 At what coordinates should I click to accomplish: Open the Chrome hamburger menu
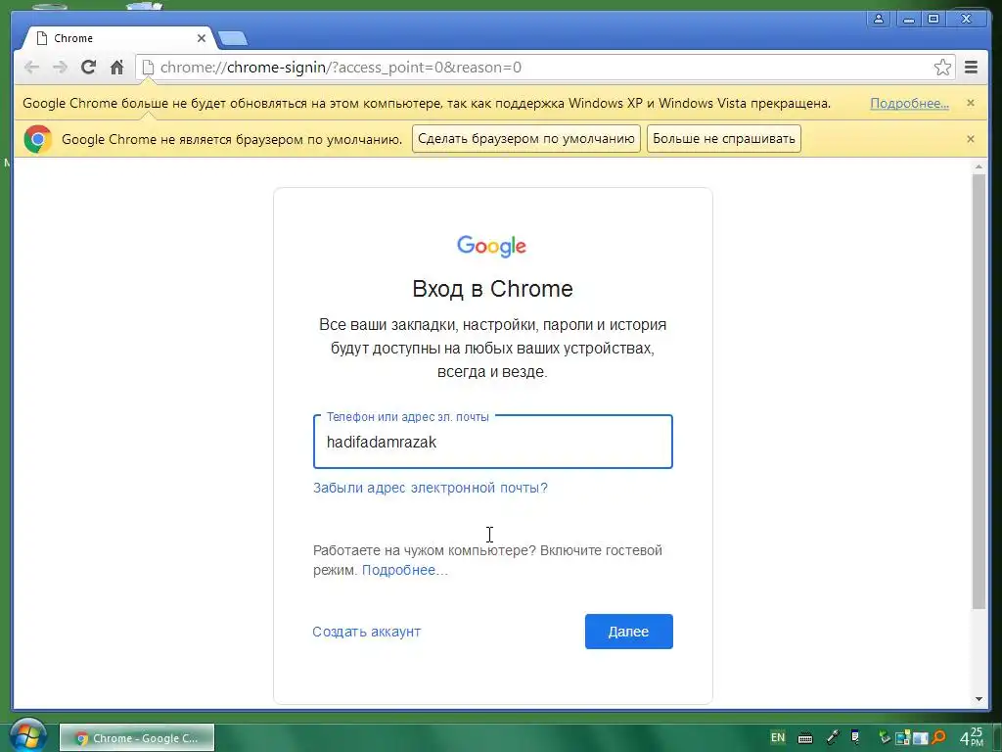pos(972,68)
